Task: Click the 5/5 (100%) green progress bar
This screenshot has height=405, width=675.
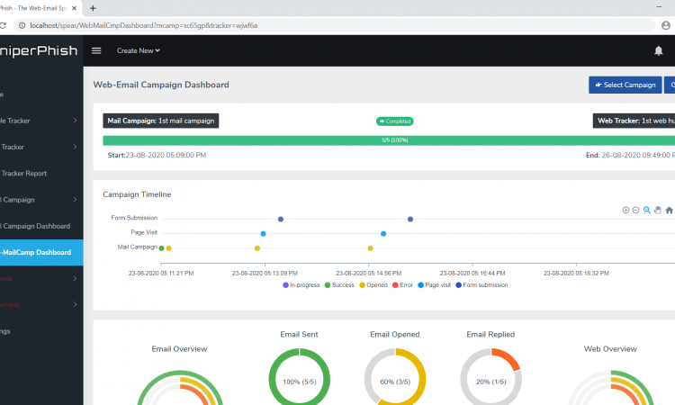Action: pos(389,140)
